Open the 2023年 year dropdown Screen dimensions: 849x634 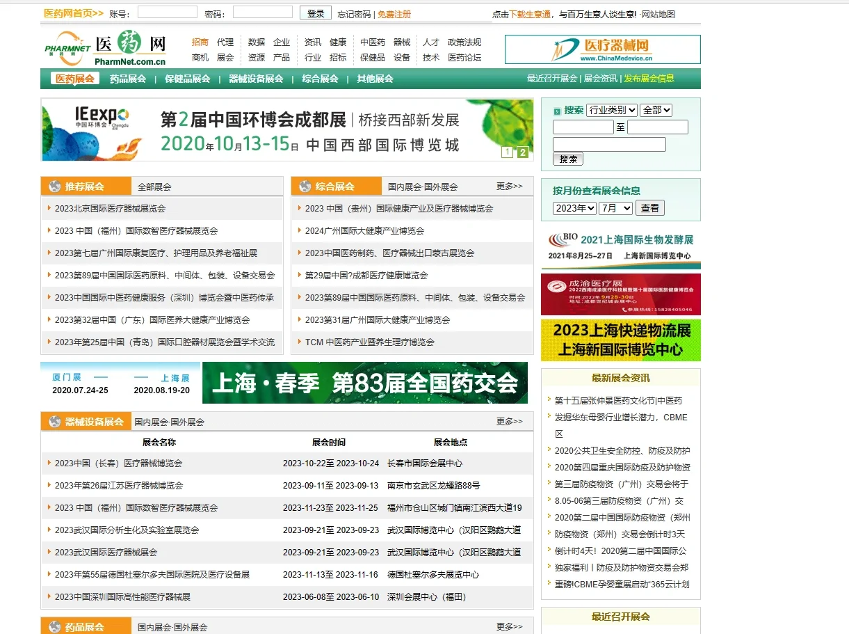point(574,208)
